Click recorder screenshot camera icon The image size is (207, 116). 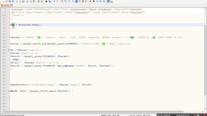(x=198, y=115)
